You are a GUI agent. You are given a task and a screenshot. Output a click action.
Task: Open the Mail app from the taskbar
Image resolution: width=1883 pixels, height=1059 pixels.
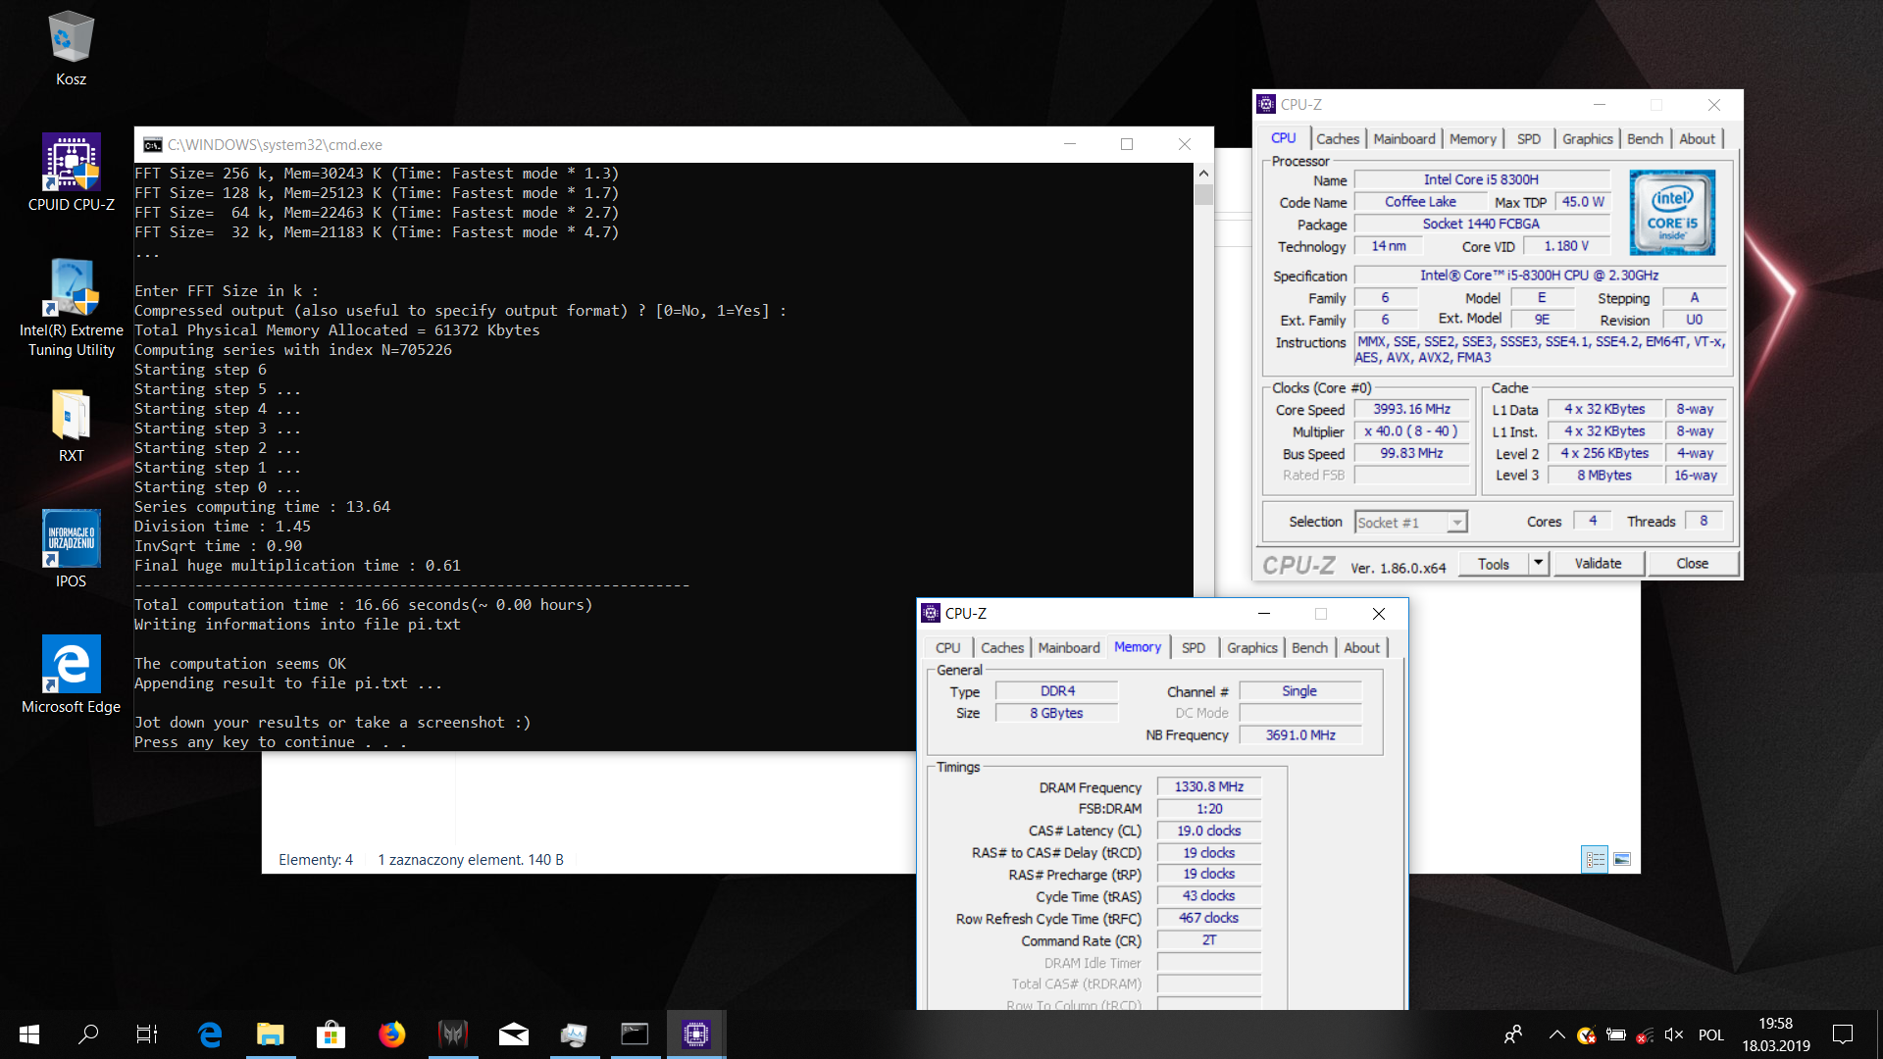click(513, 1034)
